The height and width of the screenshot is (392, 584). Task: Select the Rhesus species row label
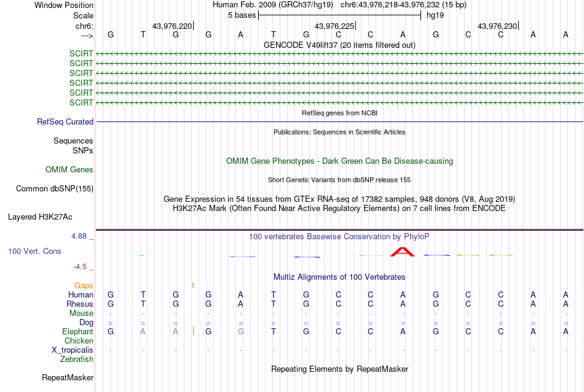pos(80,304)
